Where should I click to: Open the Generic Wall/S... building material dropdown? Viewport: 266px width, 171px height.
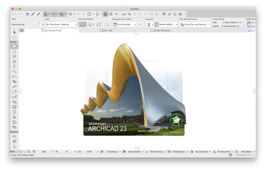166,25
